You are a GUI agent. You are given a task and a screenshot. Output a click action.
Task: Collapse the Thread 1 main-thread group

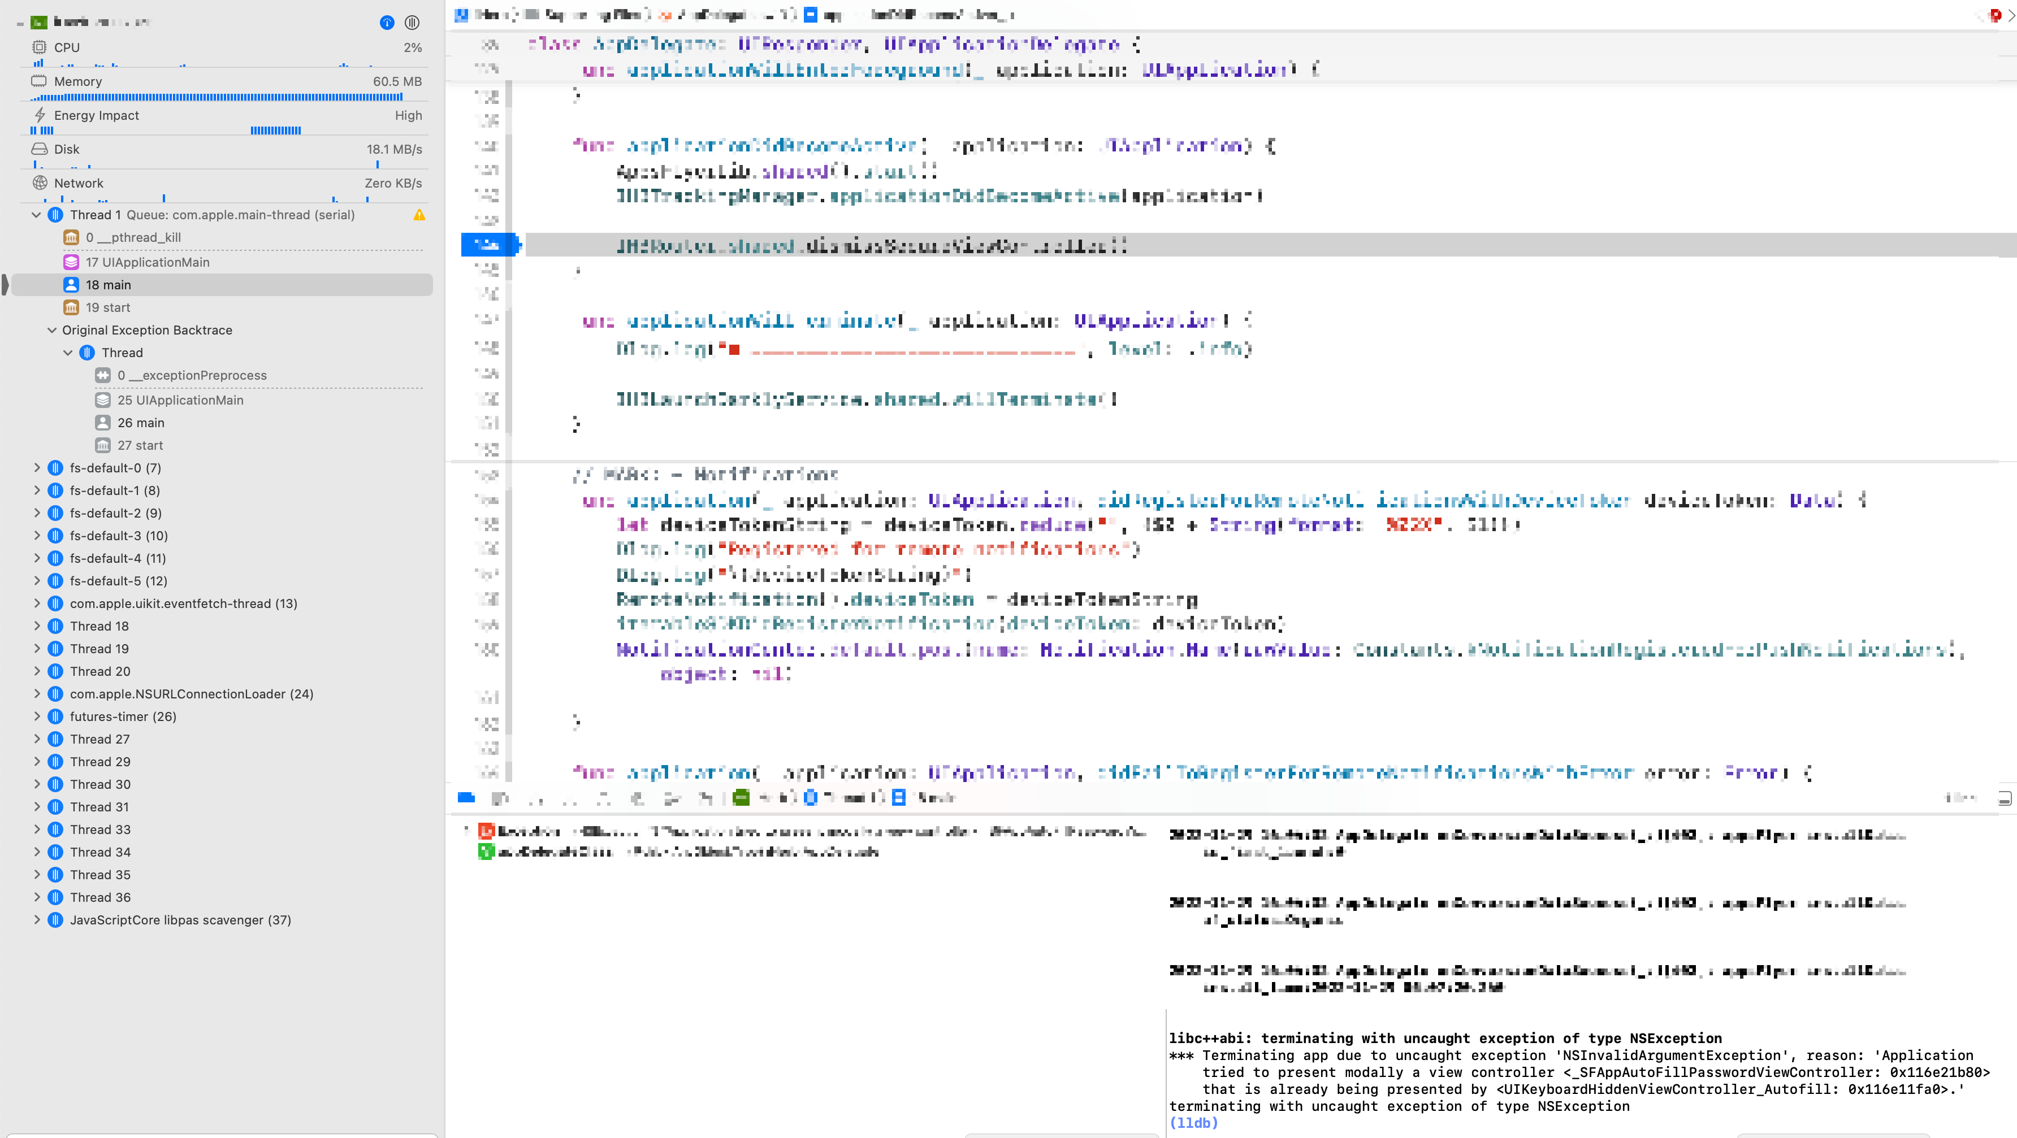click(36, 215)
